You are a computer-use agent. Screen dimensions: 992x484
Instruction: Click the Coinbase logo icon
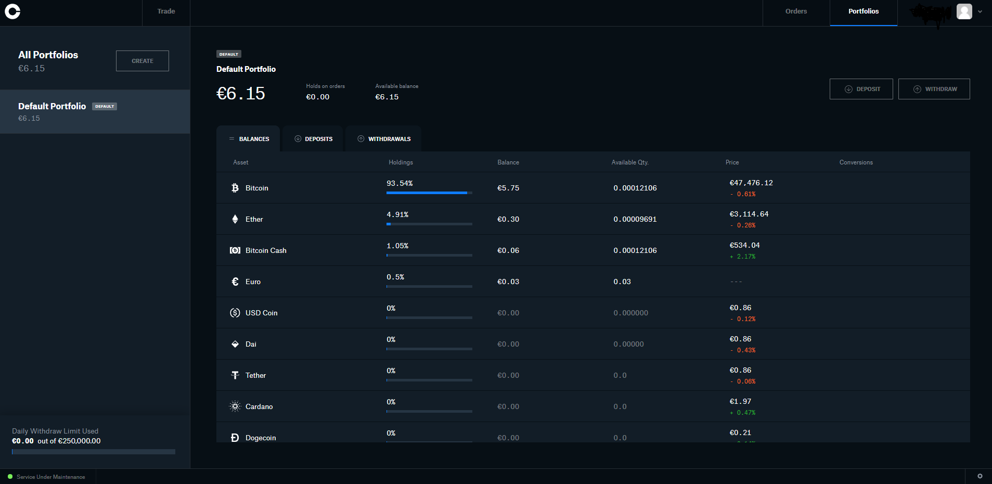[x=12, y=11]
